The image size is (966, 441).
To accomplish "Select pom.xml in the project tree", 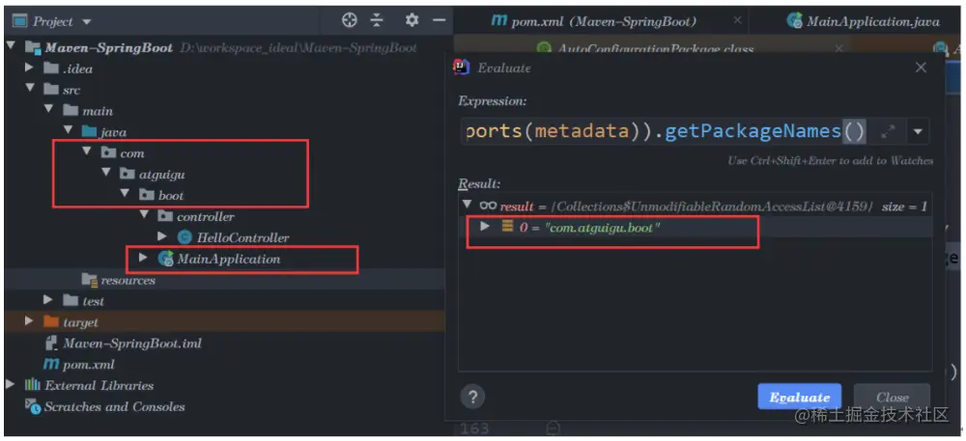I will (x=224, y=365).
